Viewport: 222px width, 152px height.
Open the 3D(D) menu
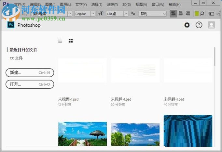click(127, 5)
